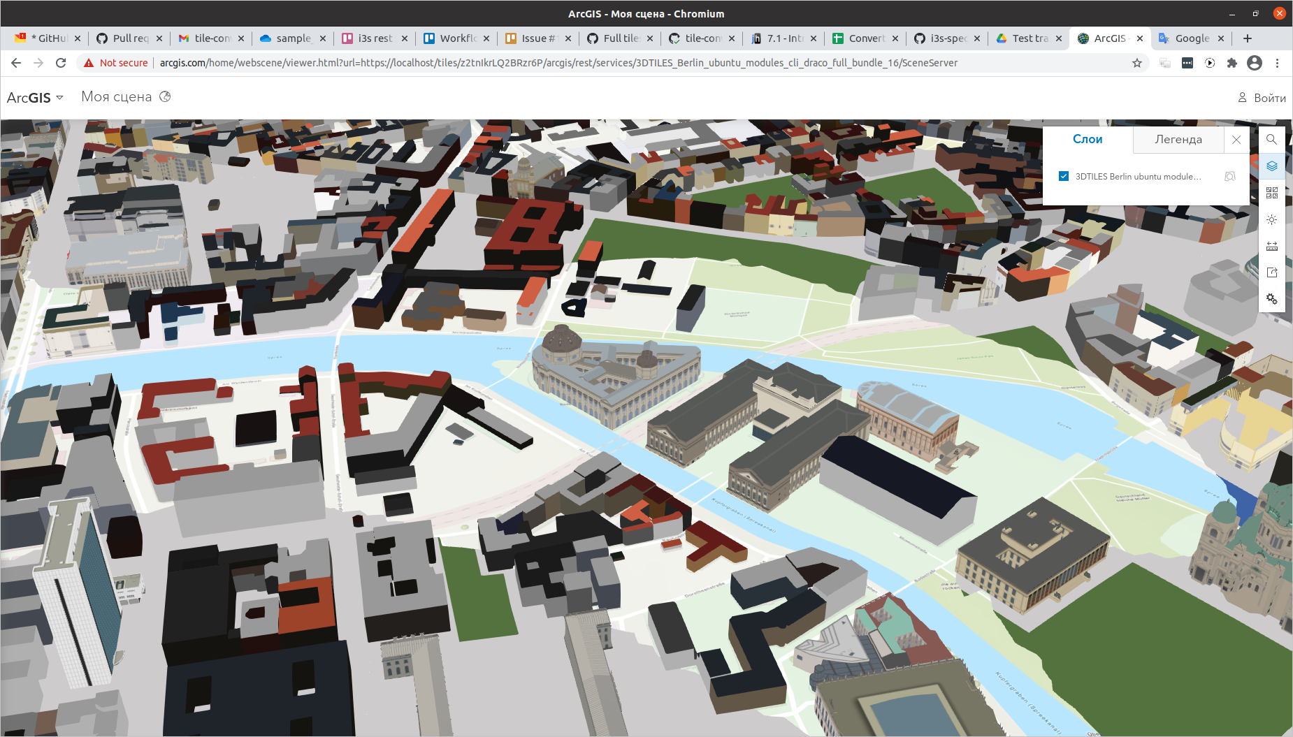This screenshot has height=737, width=1293.
Task: Switch to the Легенда tab
Action: click(1178, 139)
